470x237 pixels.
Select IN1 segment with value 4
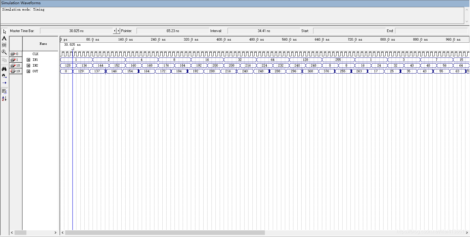[141, 60]
